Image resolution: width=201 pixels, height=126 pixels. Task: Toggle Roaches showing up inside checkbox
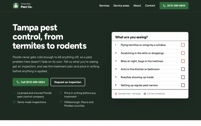(x=183, y=77)
